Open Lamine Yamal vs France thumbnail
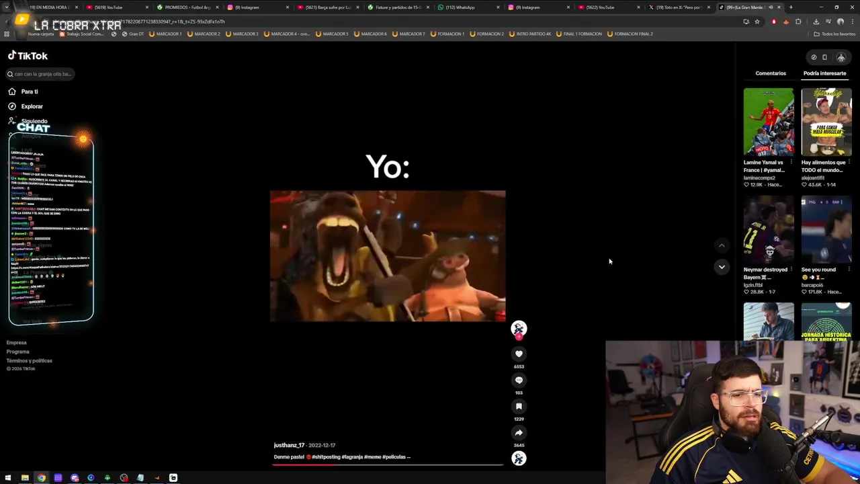The image size is (860, 484). 769,122
